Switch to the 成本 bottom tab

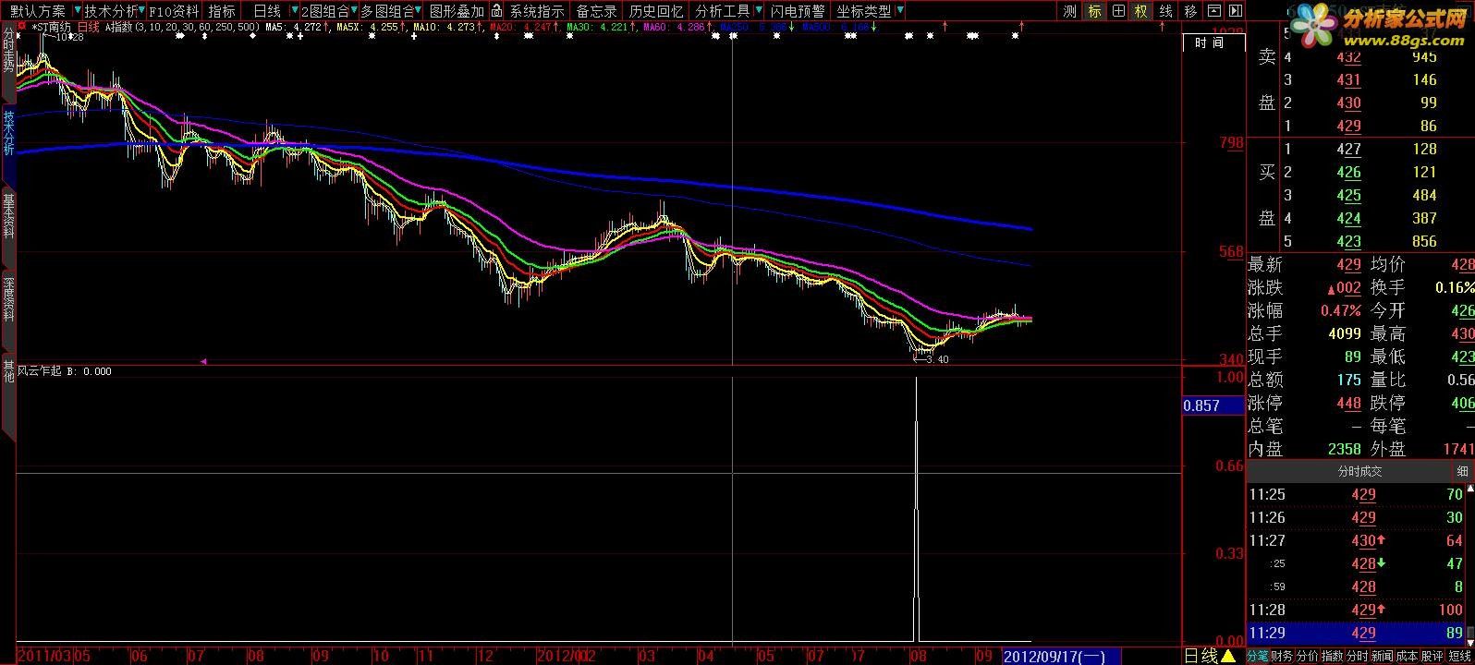1407,657
